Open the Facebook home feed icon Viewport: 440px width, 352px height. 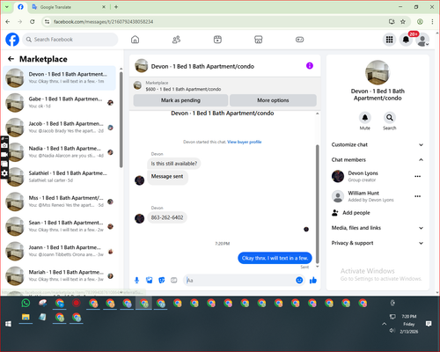pyautogui.click(x=135, y=40)
